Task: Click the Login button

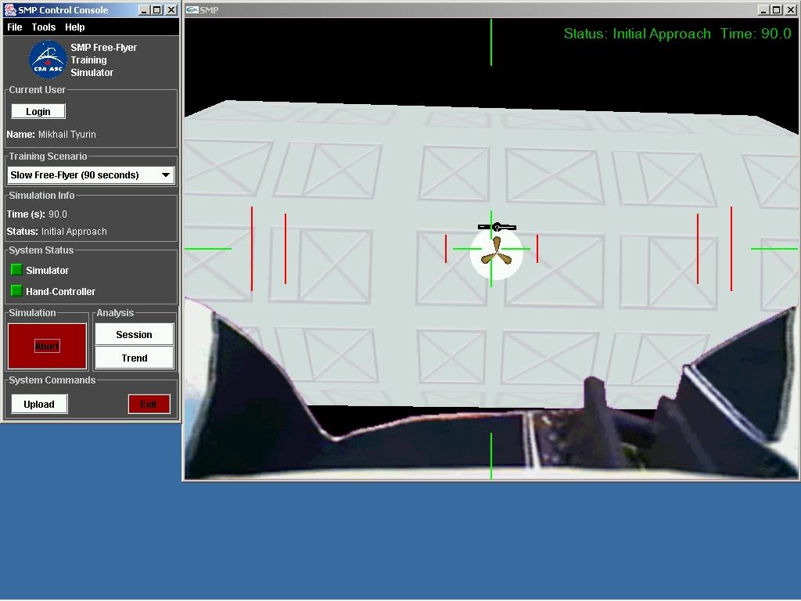Action: [38, 110]
